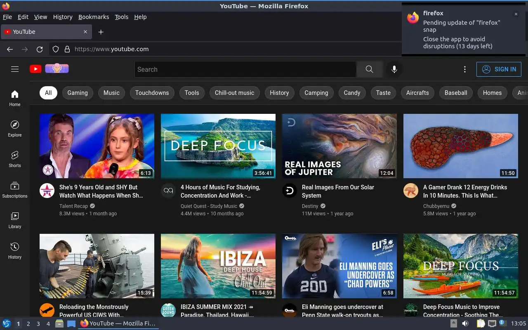The image size is (528, 330).
Task: Select the Chill-out music filter chip
Action: [x=235, y=93]
